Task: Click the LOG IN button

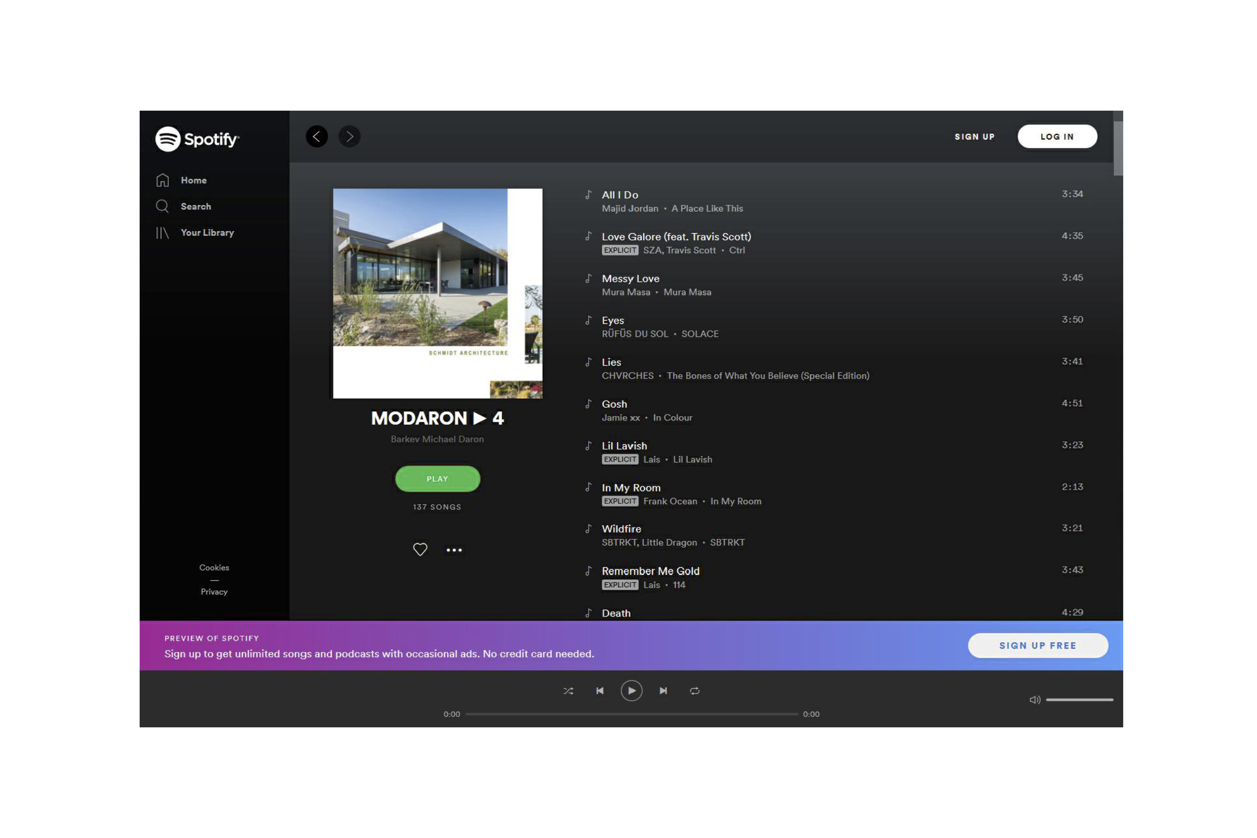Action: [x=1056, y=137]
